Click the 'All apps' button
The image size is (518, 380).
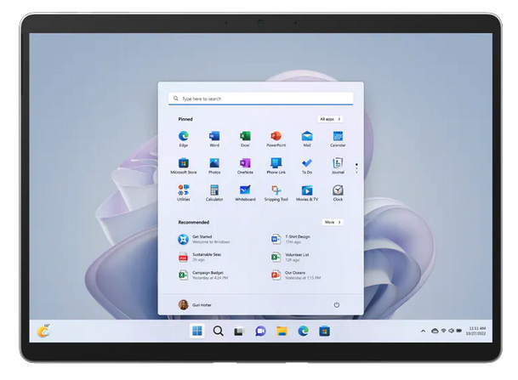pos(330,119)
